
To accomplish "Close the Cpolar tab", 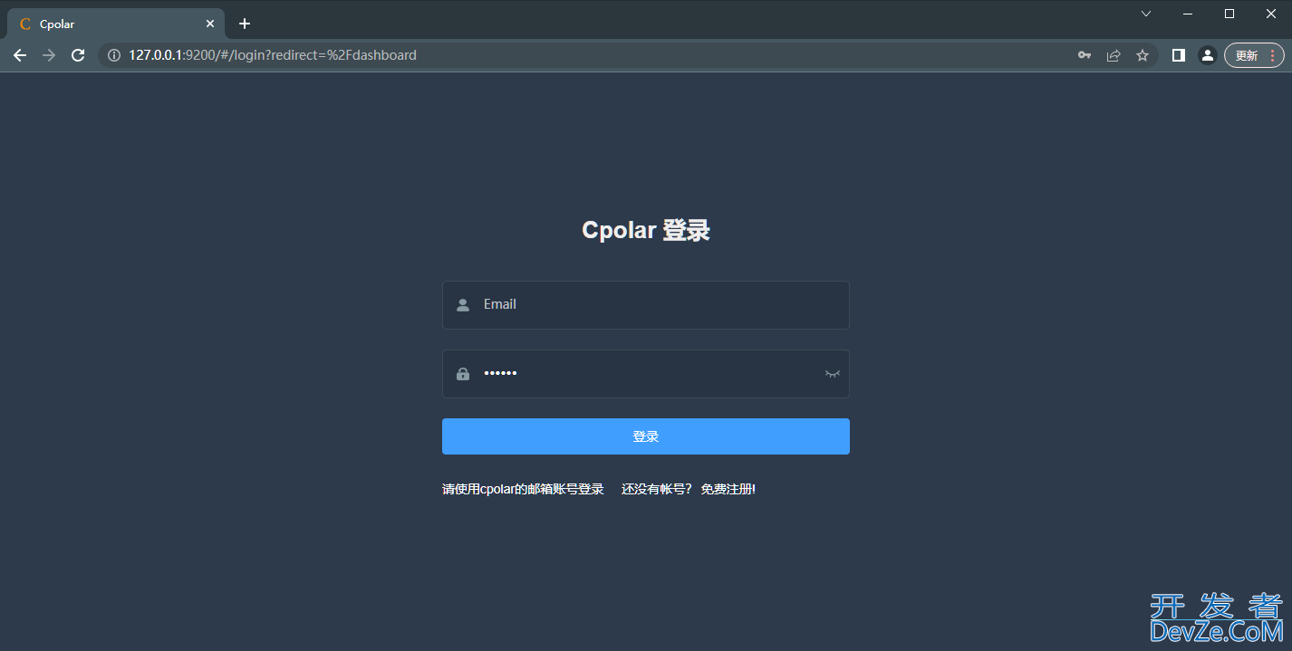I will (210, 24).
